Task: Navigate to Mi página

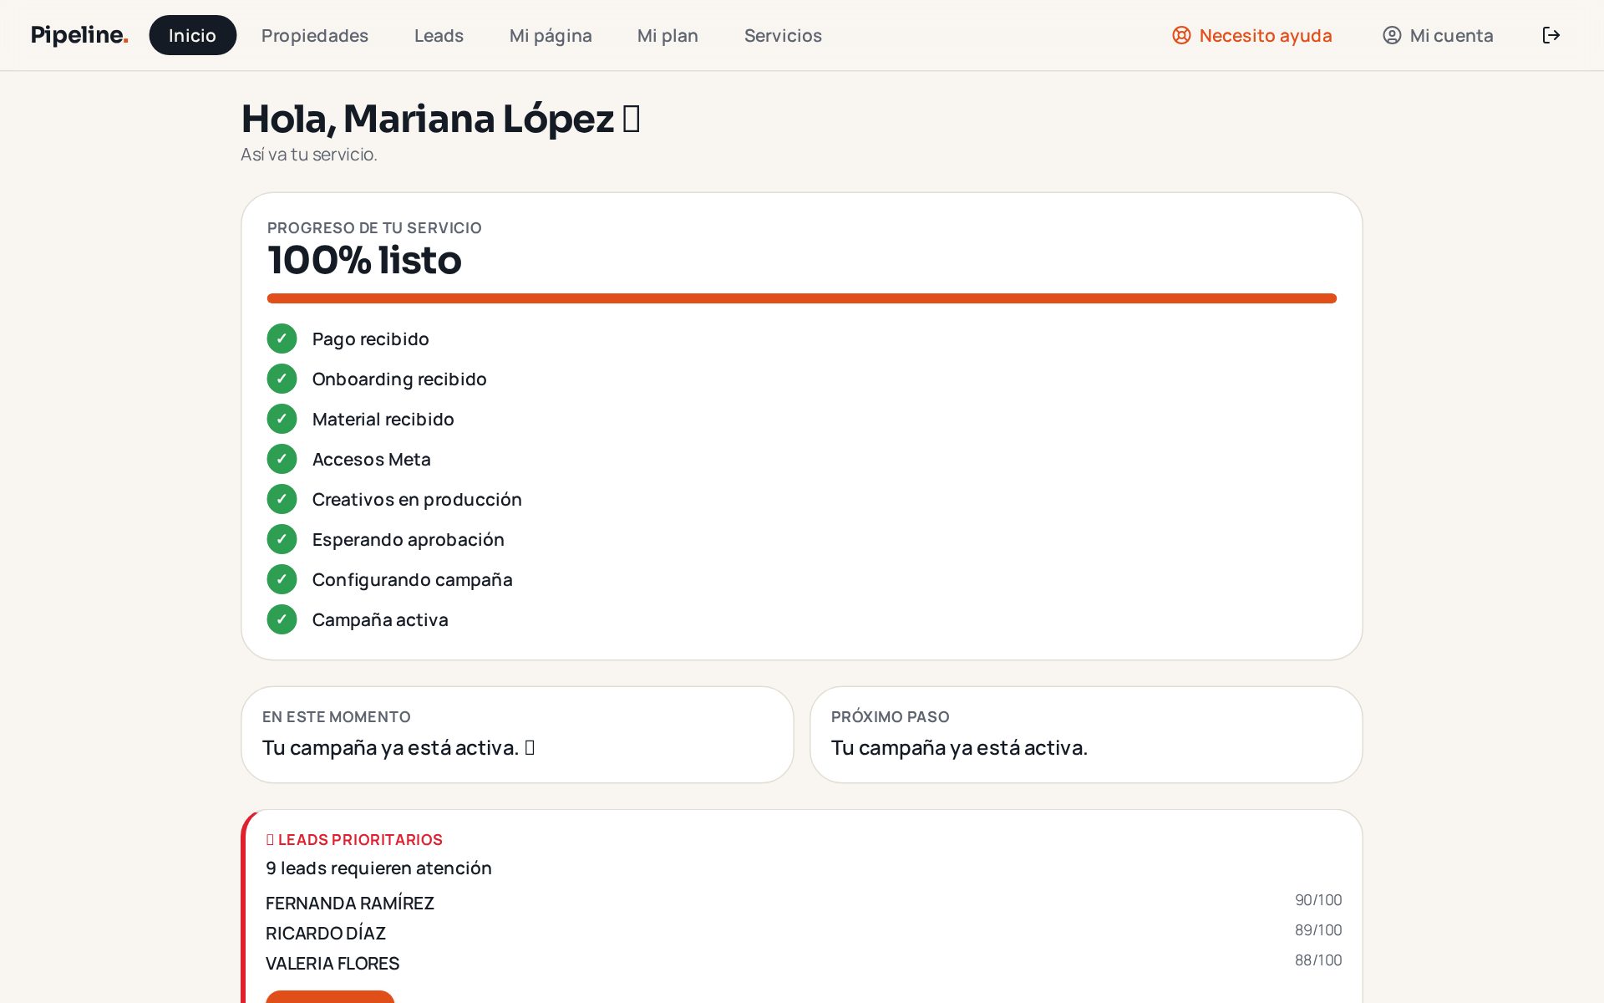Action: pos(551,35)
